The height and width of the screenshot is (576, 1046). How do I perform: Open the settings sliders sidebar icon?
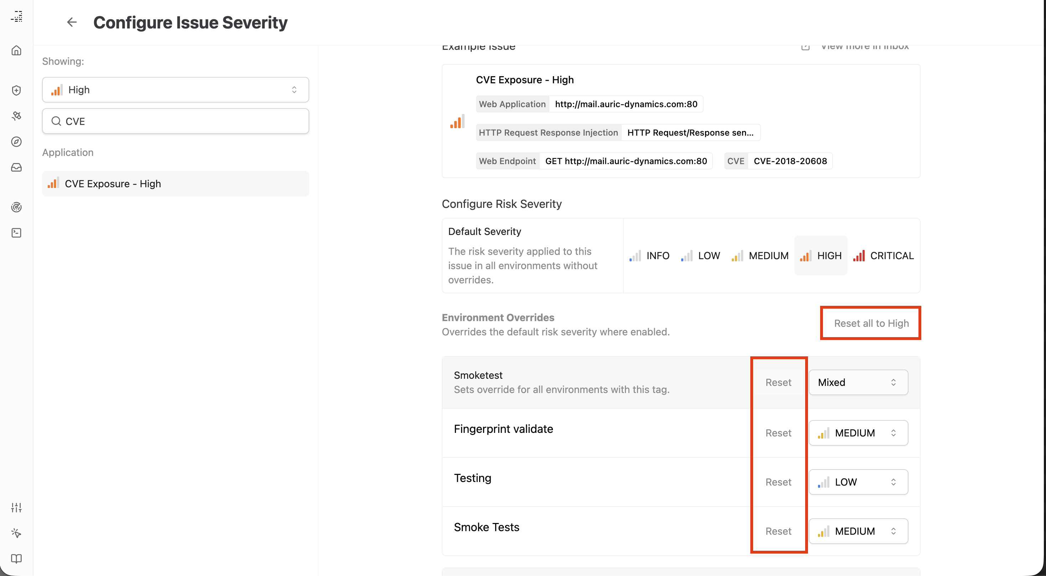tap(16, 507)
